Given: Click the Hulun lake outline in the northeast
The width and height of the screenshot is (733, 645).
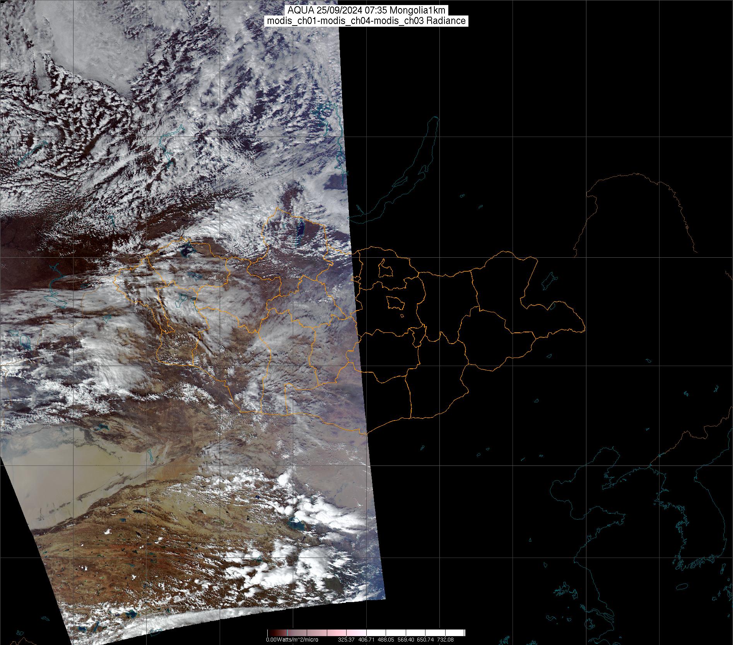Looking at the screenshot, I should coord(547,281).
